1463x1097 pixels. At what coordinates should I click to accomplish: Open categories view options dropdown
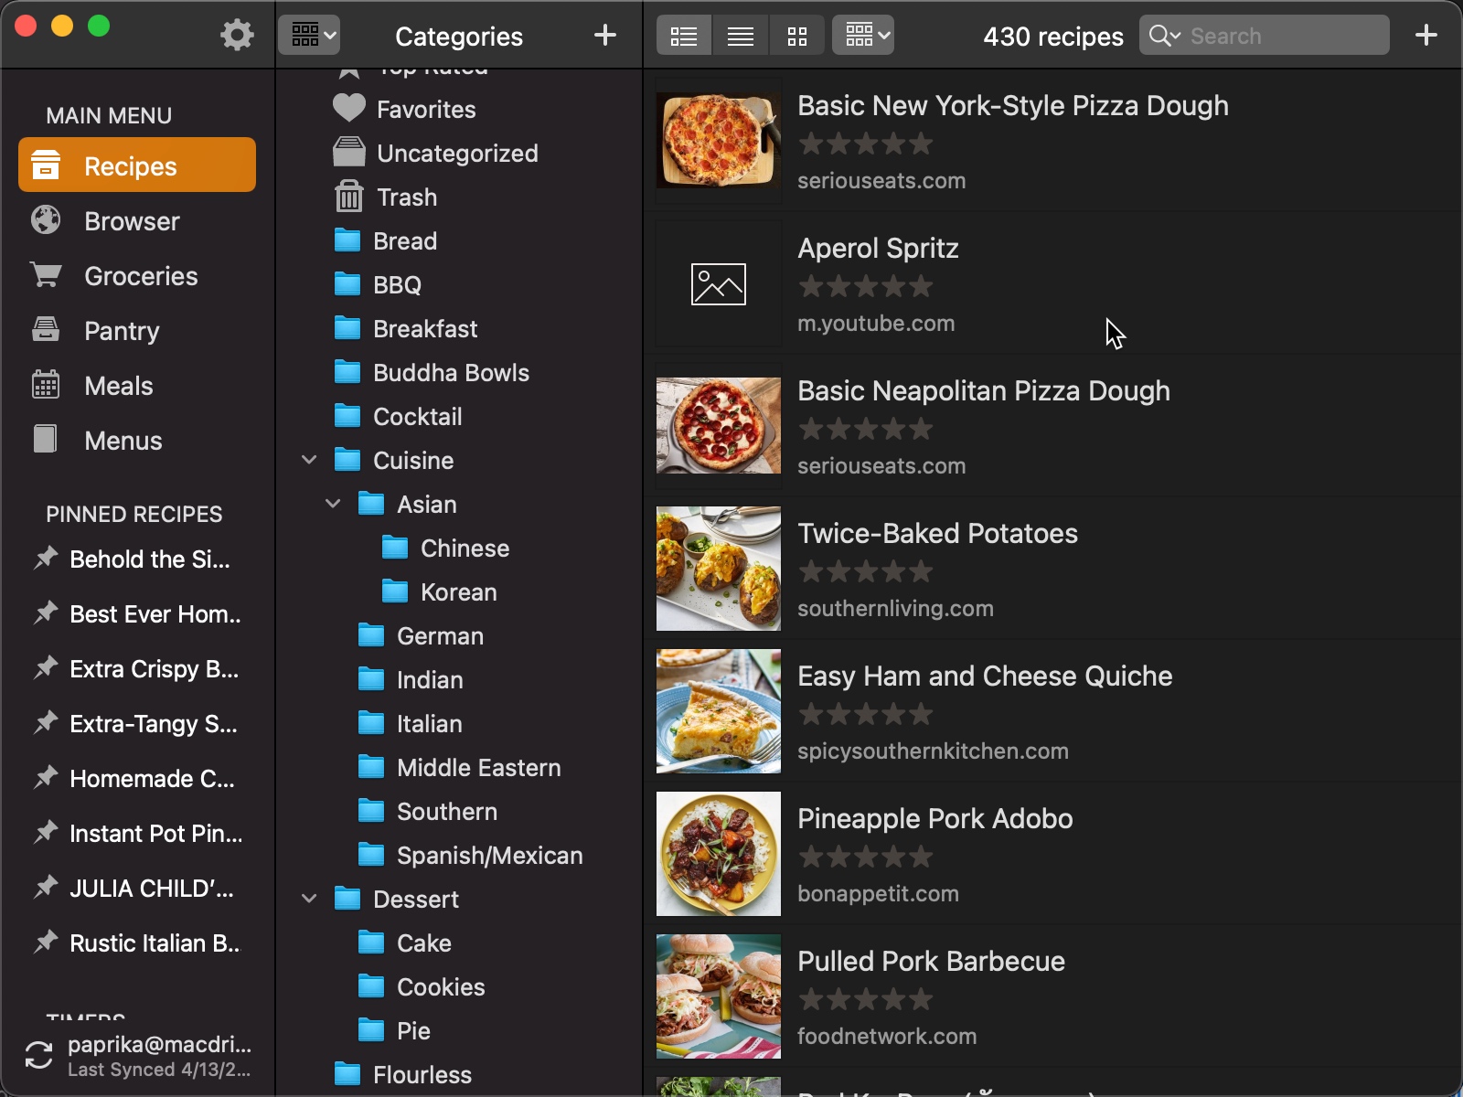(309, 36)
